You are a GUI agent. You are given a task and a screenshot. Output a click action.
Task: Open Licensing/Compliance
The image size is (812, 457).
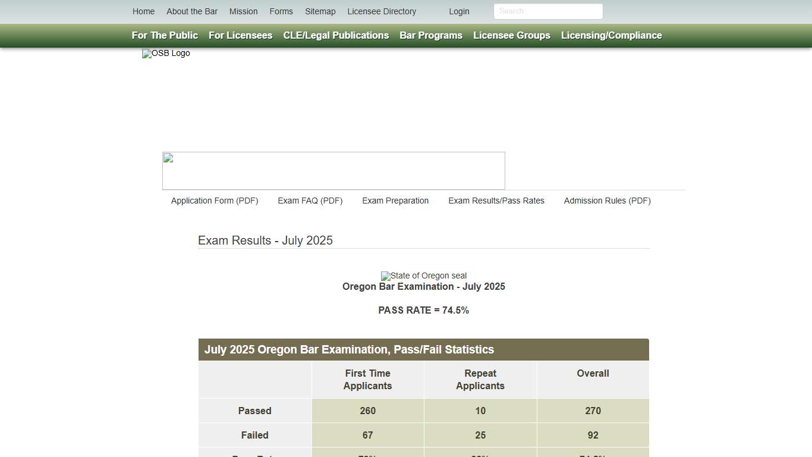pyautogui.click(x=611, y=35)
